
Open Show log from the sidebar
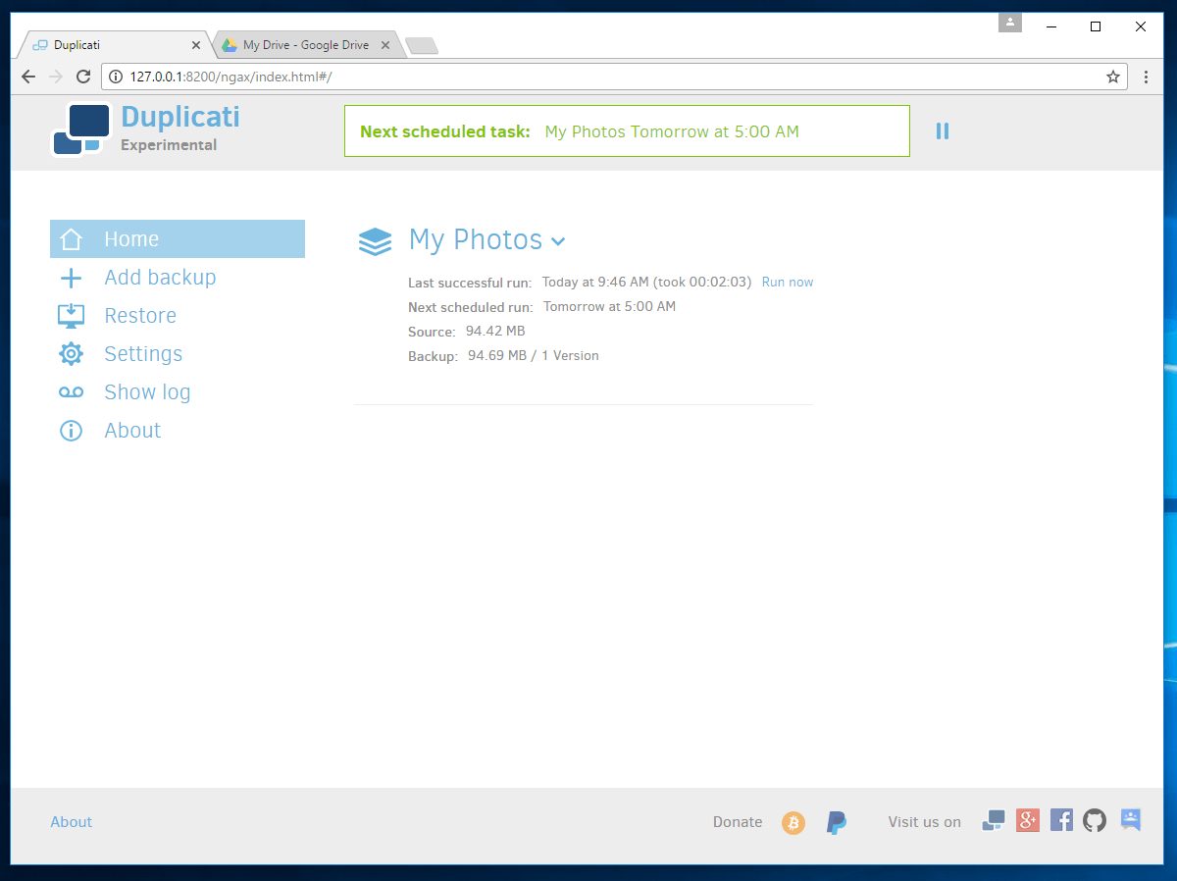[147, 392]
